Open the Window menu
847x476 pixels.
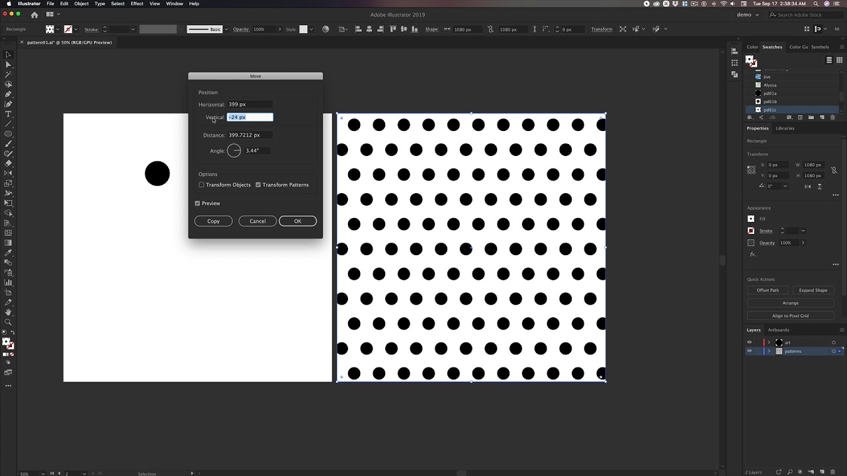175,4
